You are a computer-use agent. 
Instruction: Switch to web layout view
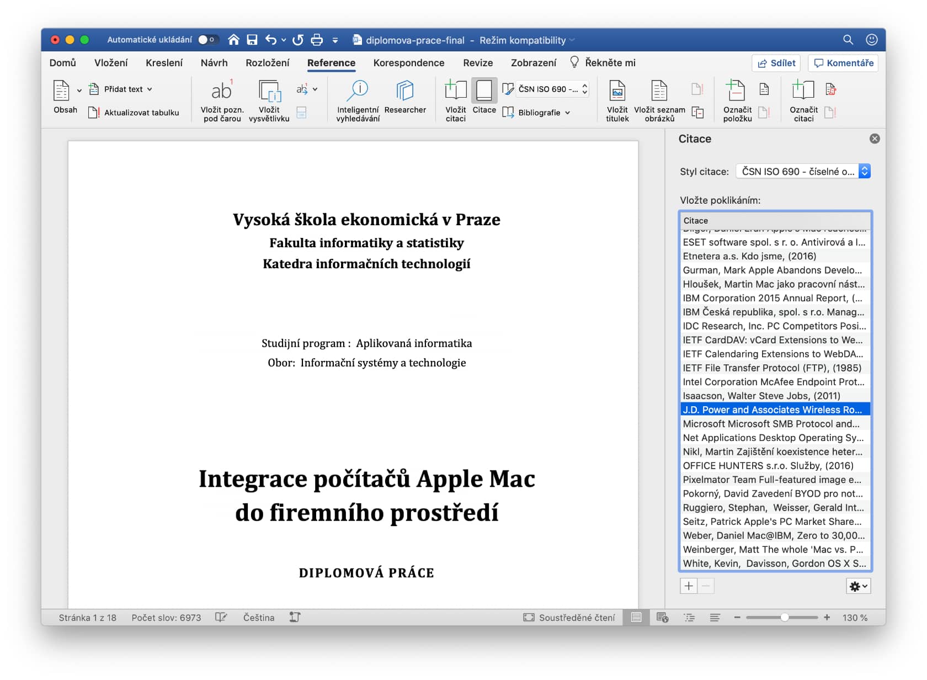663,618
